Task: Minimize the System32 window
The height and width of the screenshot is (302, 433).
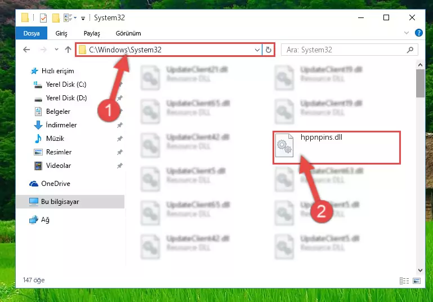Action: (361, 17)
